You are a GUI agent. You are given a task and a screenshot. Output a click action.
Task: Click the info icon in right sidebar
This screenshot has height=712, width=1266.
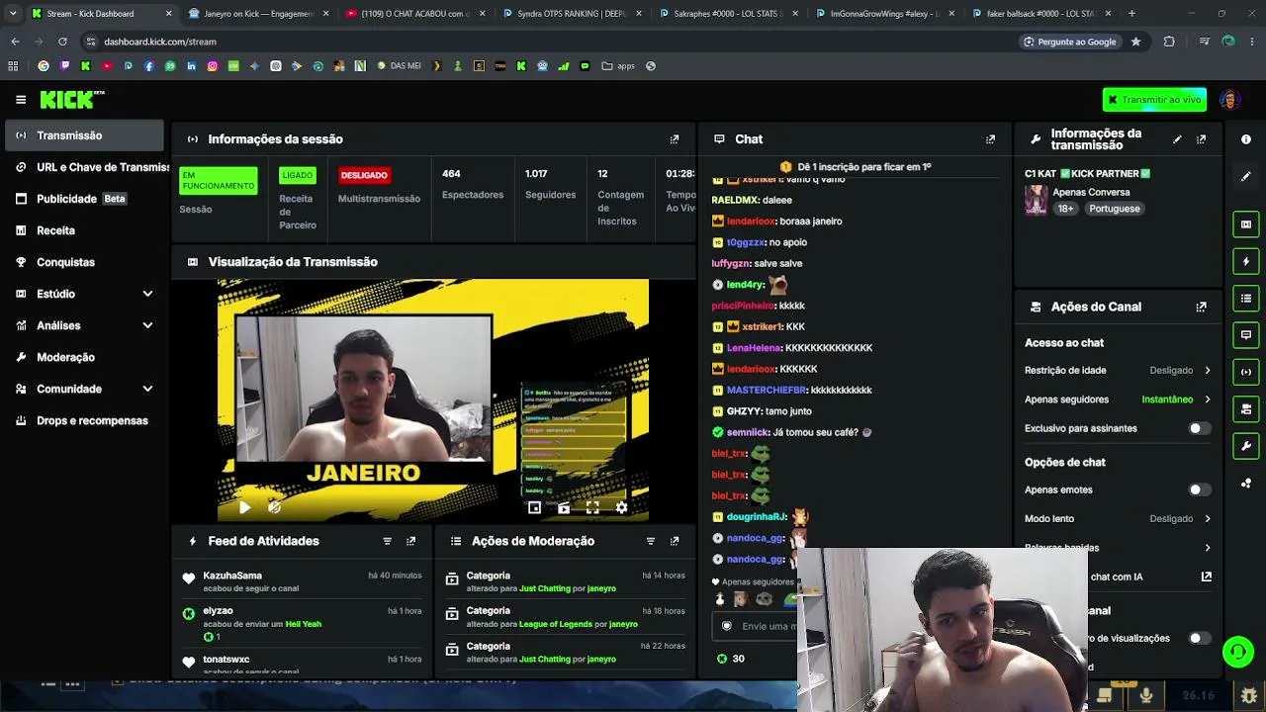point(1246,139)
